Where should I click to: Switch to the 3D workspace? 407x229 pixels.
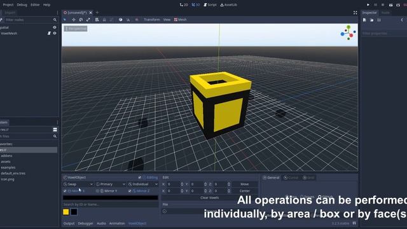(x=196, y=4)
